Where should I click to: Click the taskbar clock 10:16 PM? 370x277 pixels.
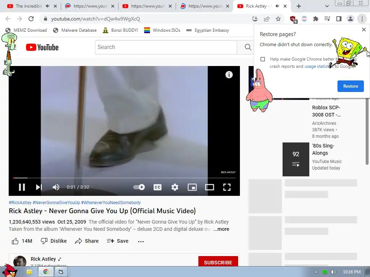352,272
